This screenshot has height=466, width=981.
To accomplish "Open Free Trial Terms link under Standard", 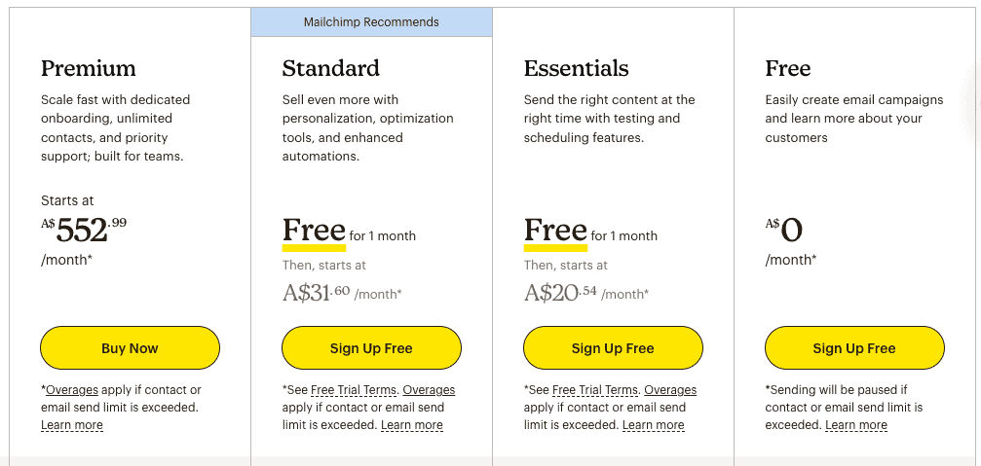I will click(x=354, y=390).
